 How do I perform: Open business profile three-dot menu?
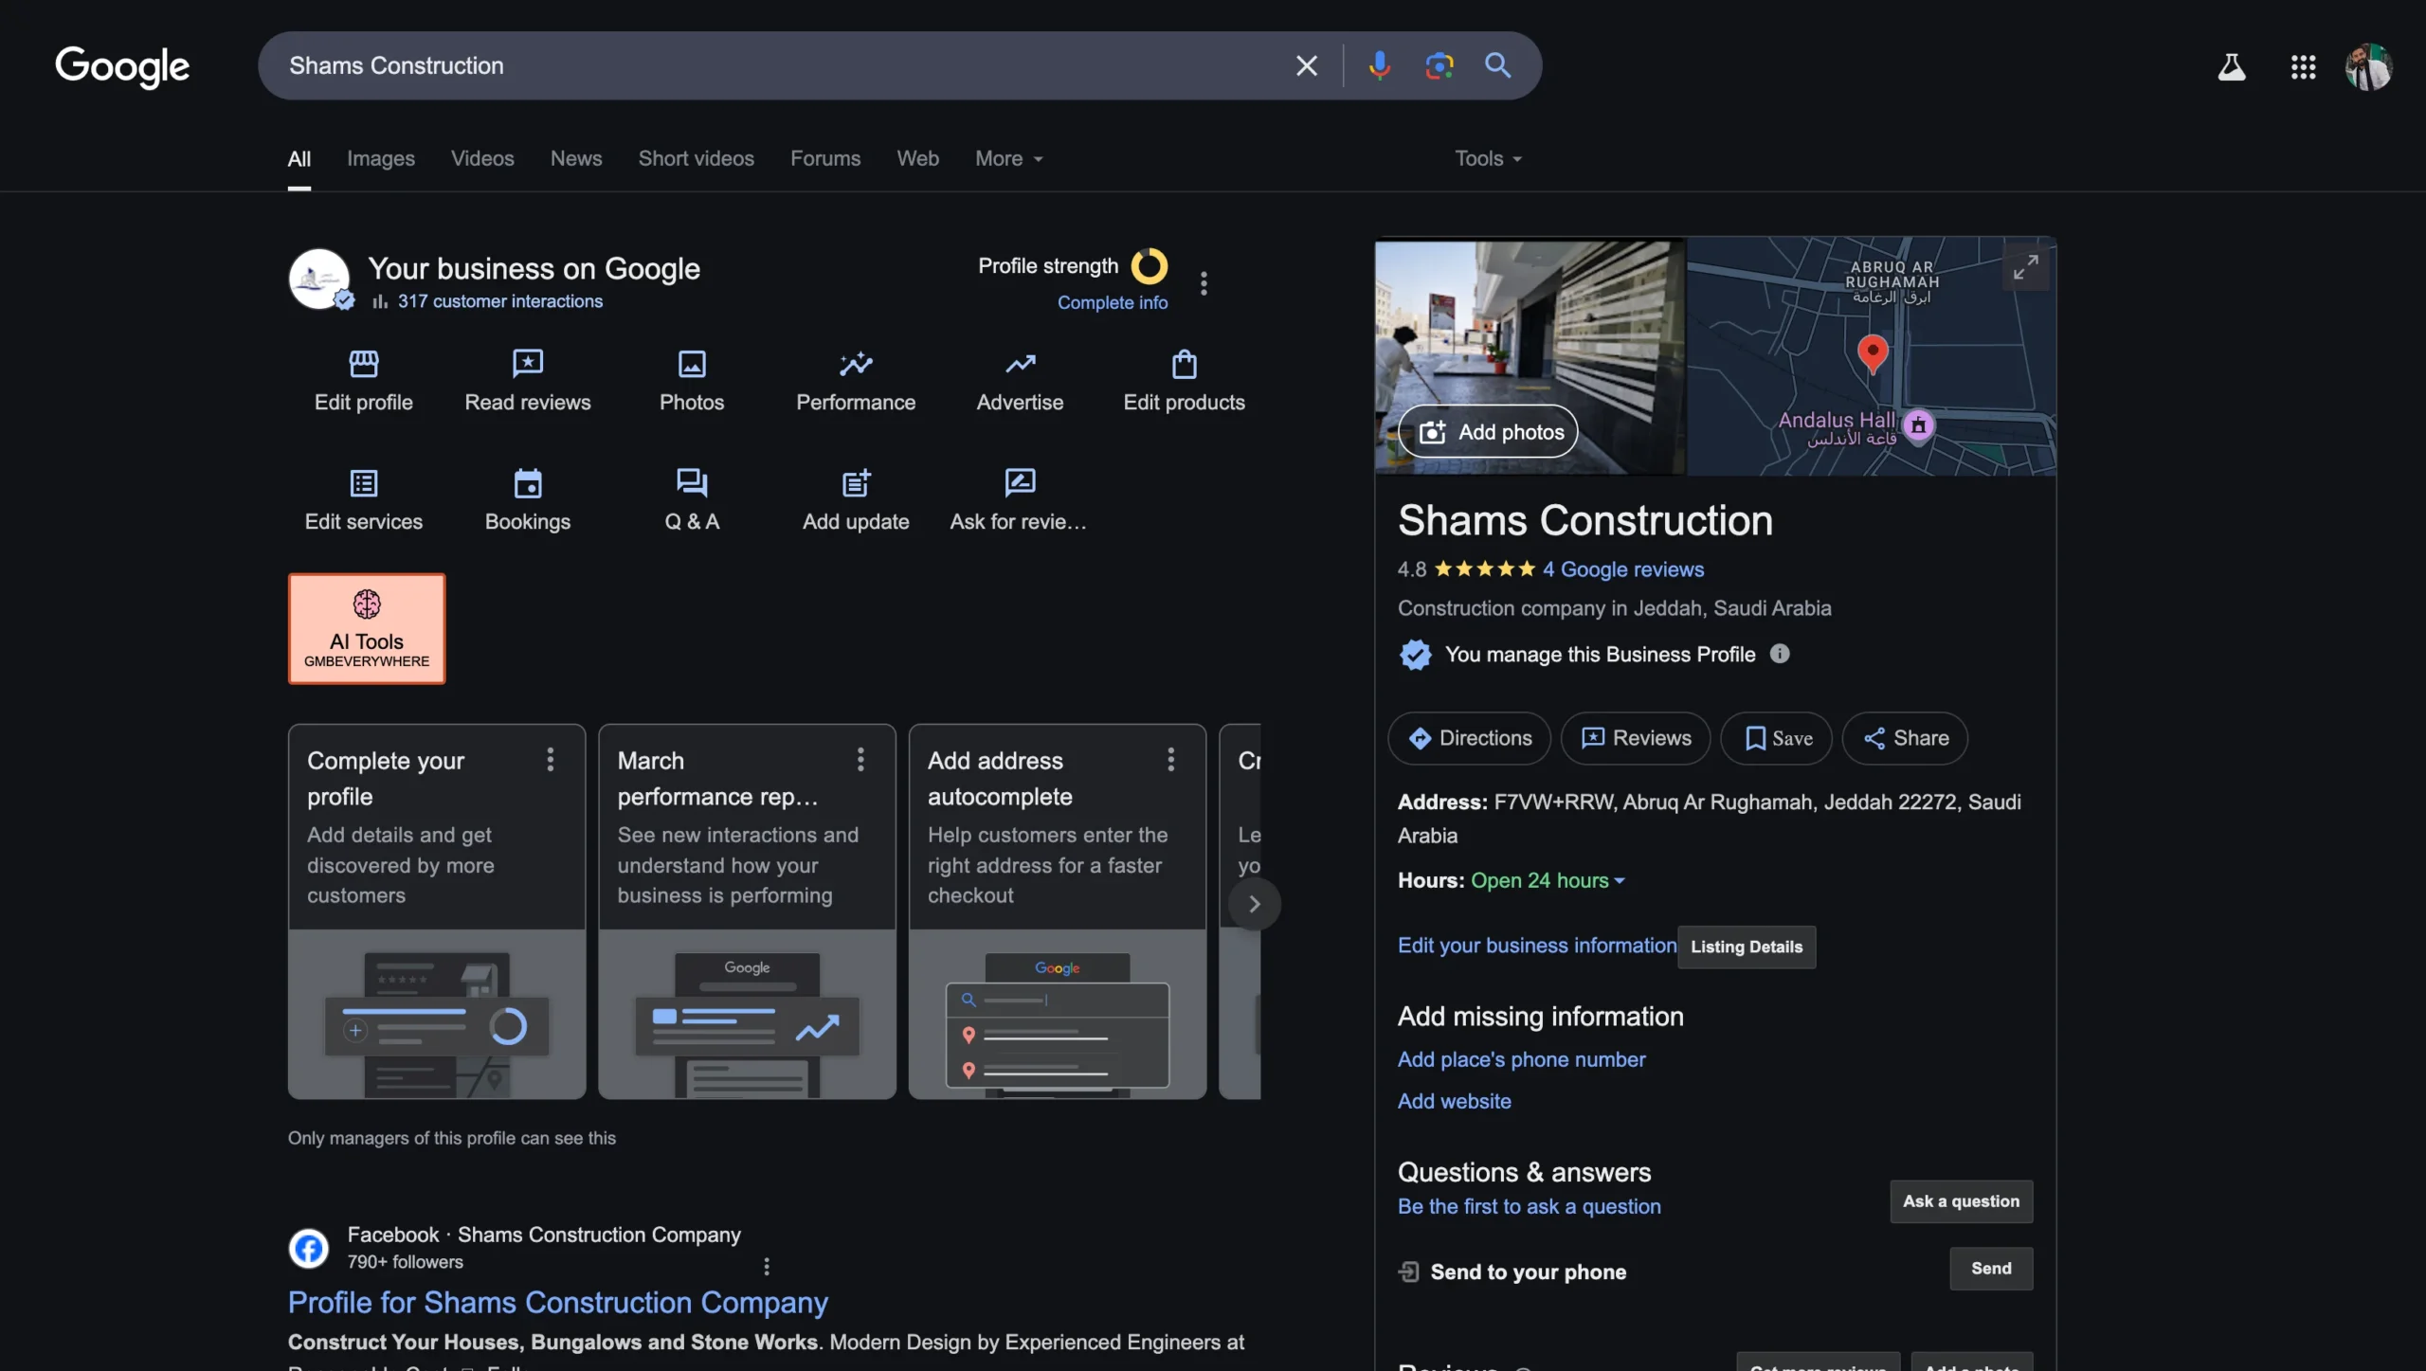pos(1204,283)
